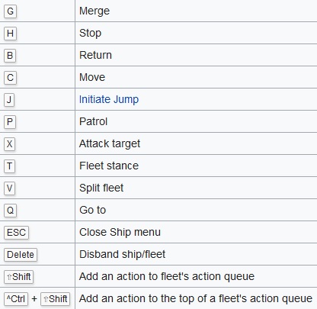Select the Q key badge

coord(10,211)
